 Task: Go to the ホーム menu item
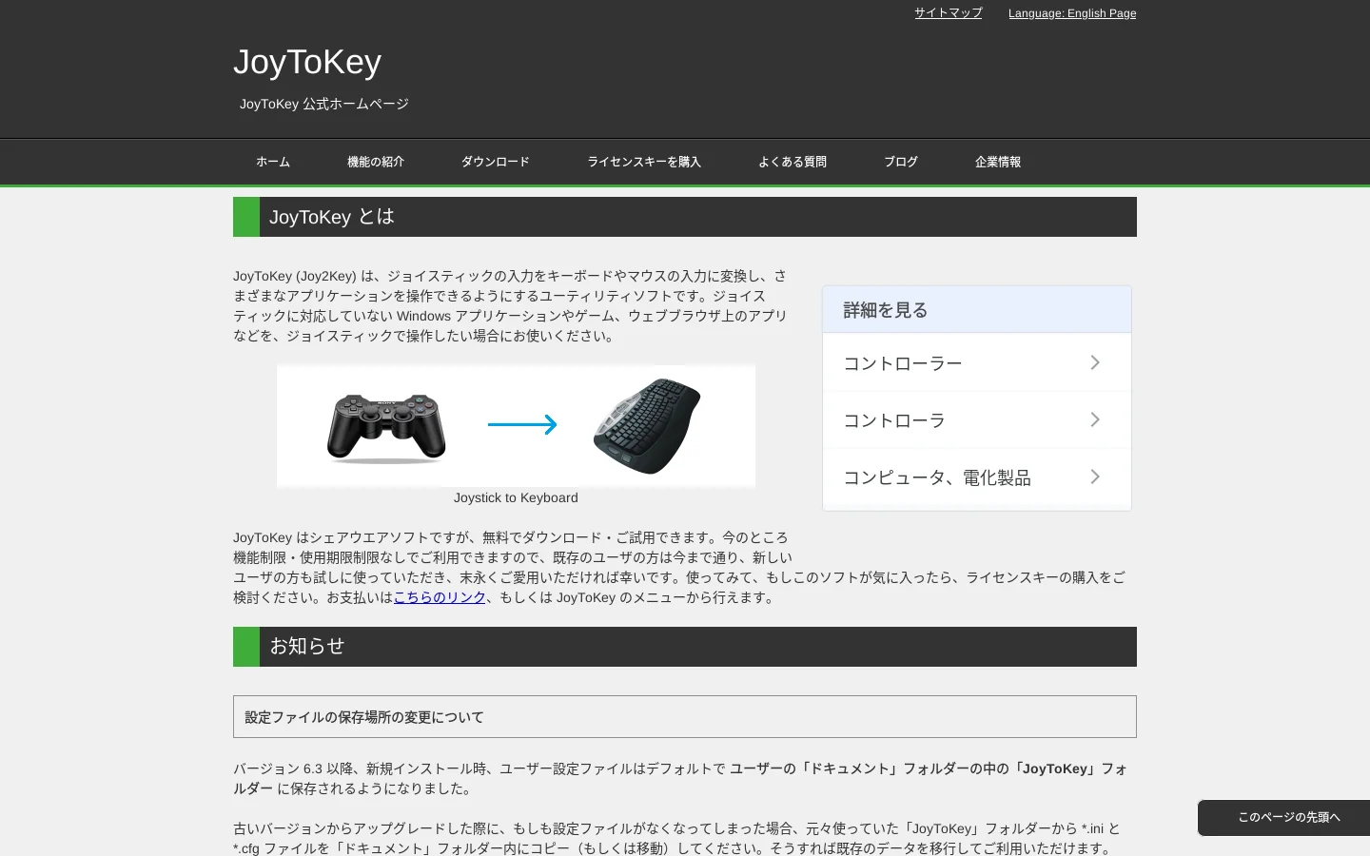(x=273, y=162)
